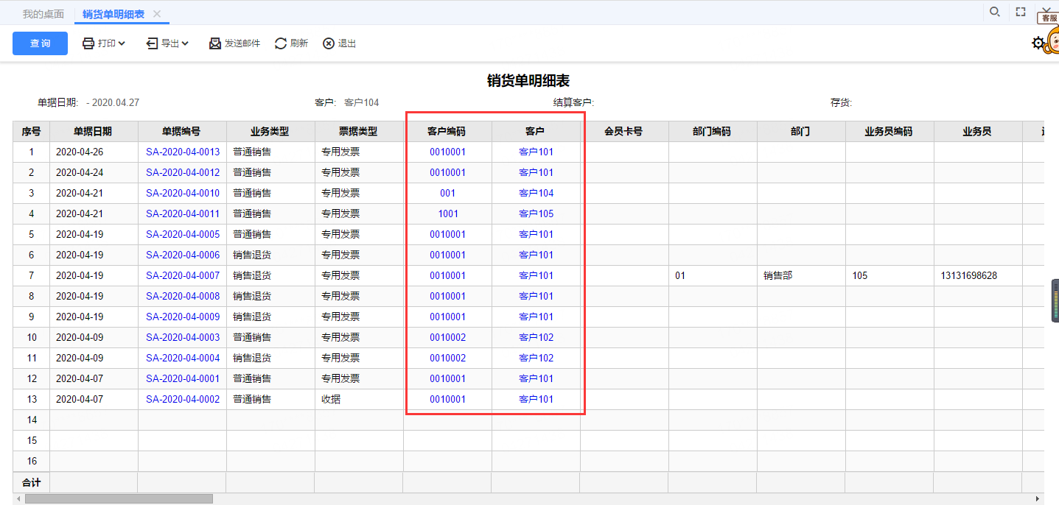Viewport: 1059px width, 505px height.
Task: Expand the 打印 dropdown arrow
Action: point(122,43)
